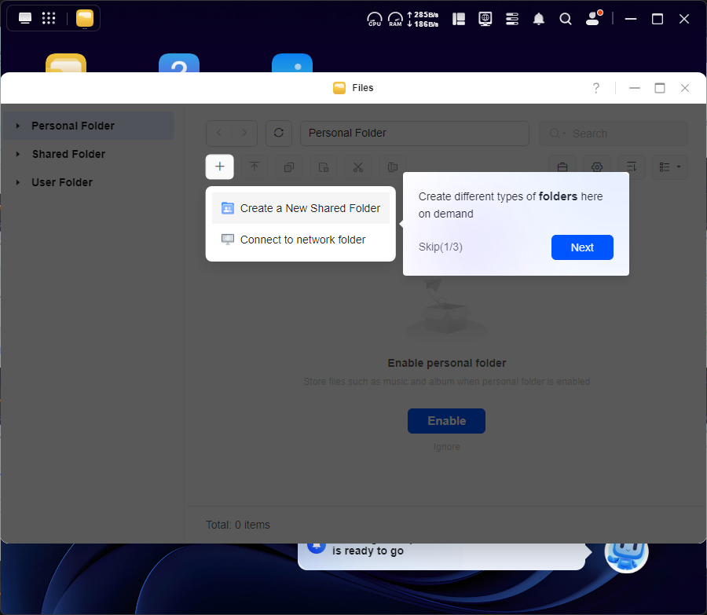Click the user account icon in top bar

(x=593, y=19)
